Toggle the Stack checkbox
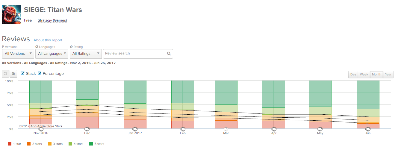Viewport: 395px width, 150px height. (23, 73)
